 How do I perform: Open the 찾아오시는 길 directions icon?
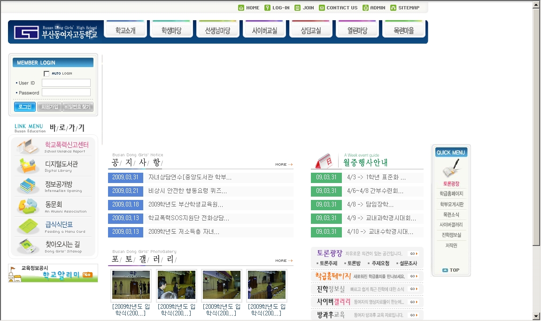[x=29, y=246]
